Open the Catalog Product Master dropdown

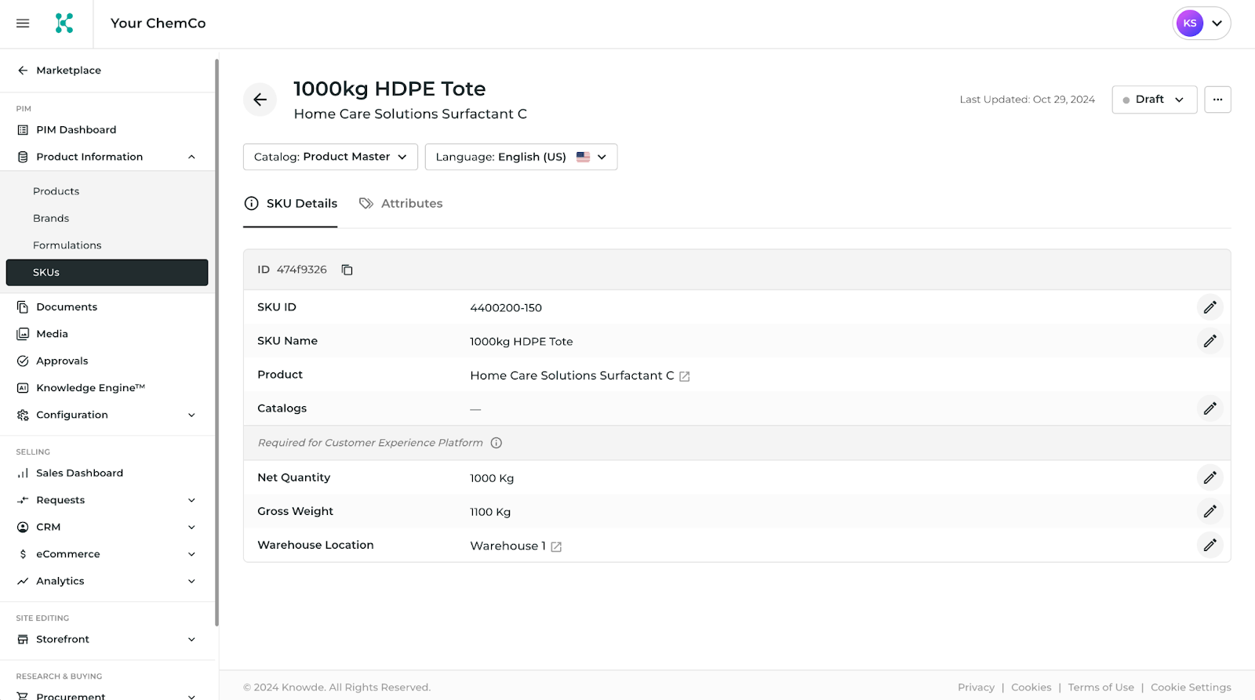click(330, 157)
